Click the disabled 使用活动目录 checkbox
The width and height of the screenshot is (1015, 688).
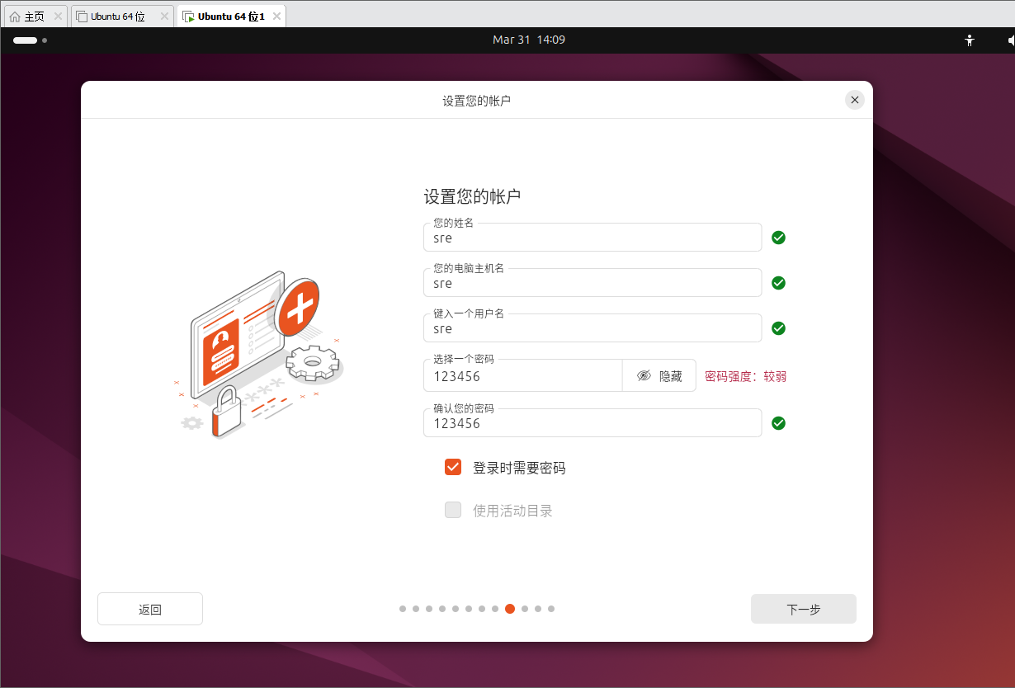click(x=453, y=510)
